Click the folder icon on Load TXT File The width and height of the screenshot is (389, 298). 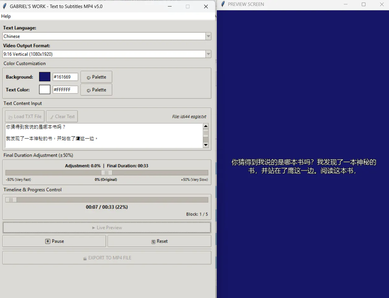[x=11, y=117]
